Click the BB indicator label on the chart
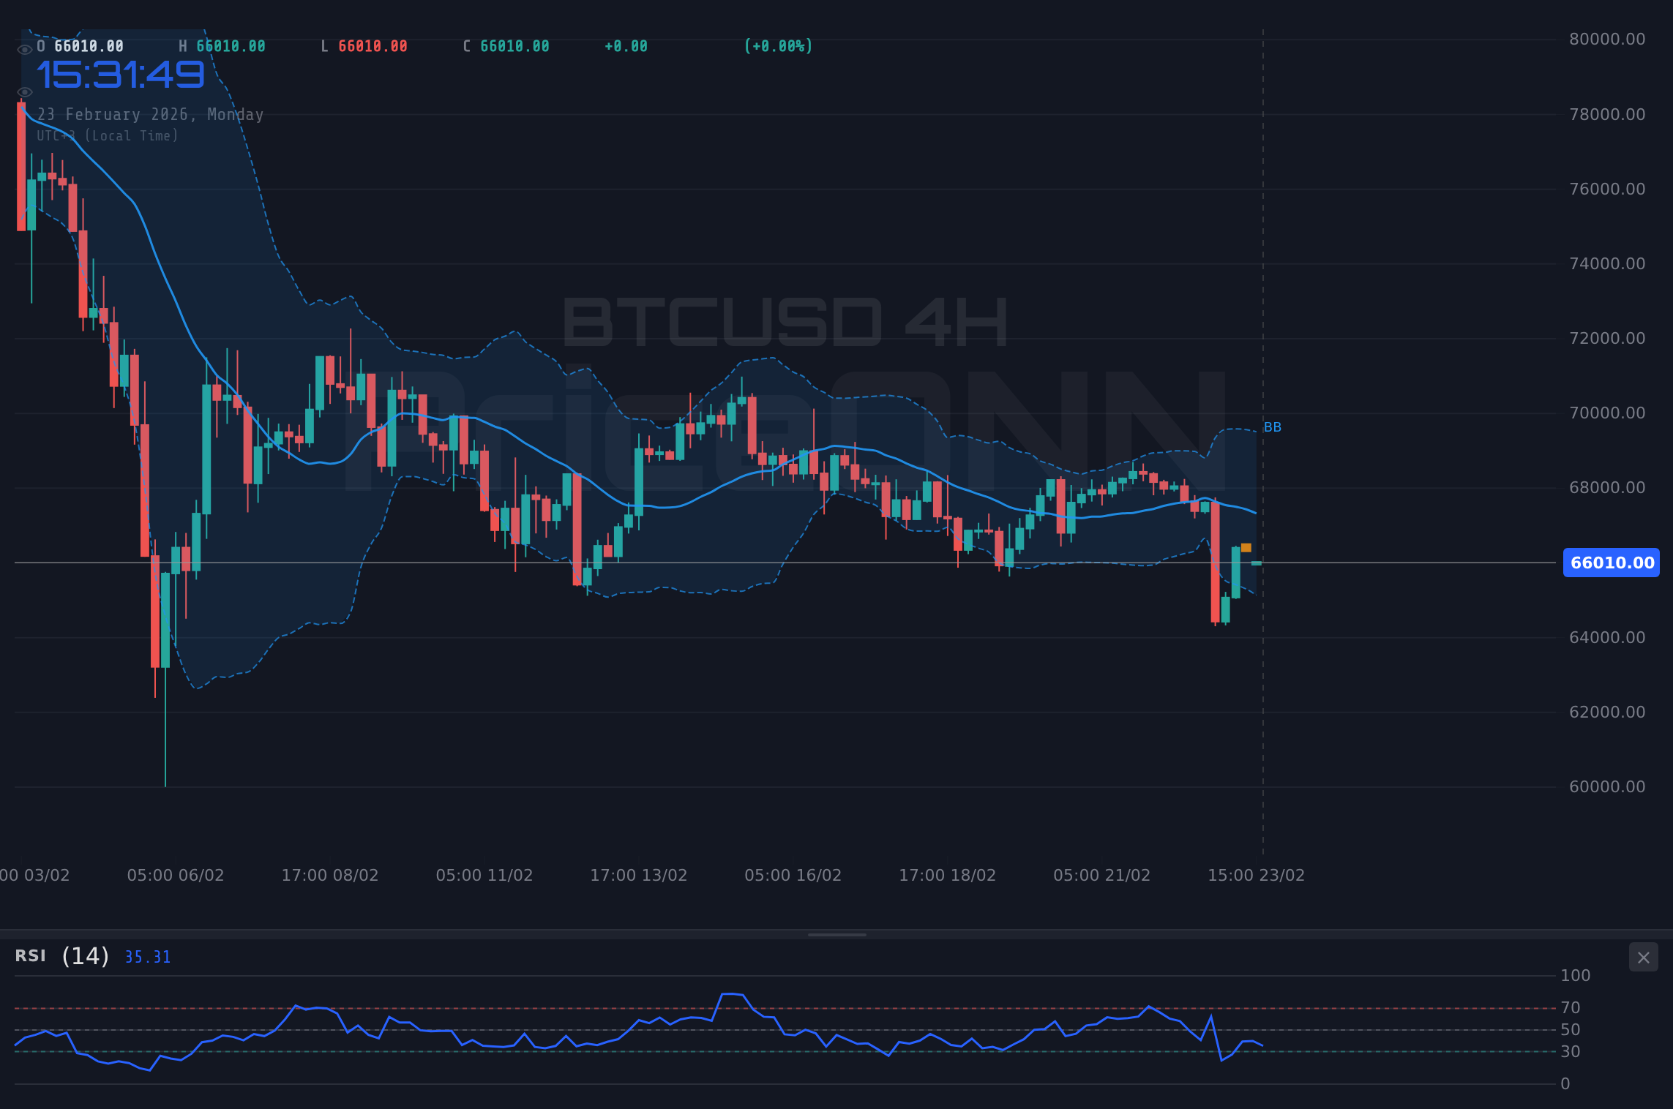Screen dimensions: 1673x1109 [1273, 427]
